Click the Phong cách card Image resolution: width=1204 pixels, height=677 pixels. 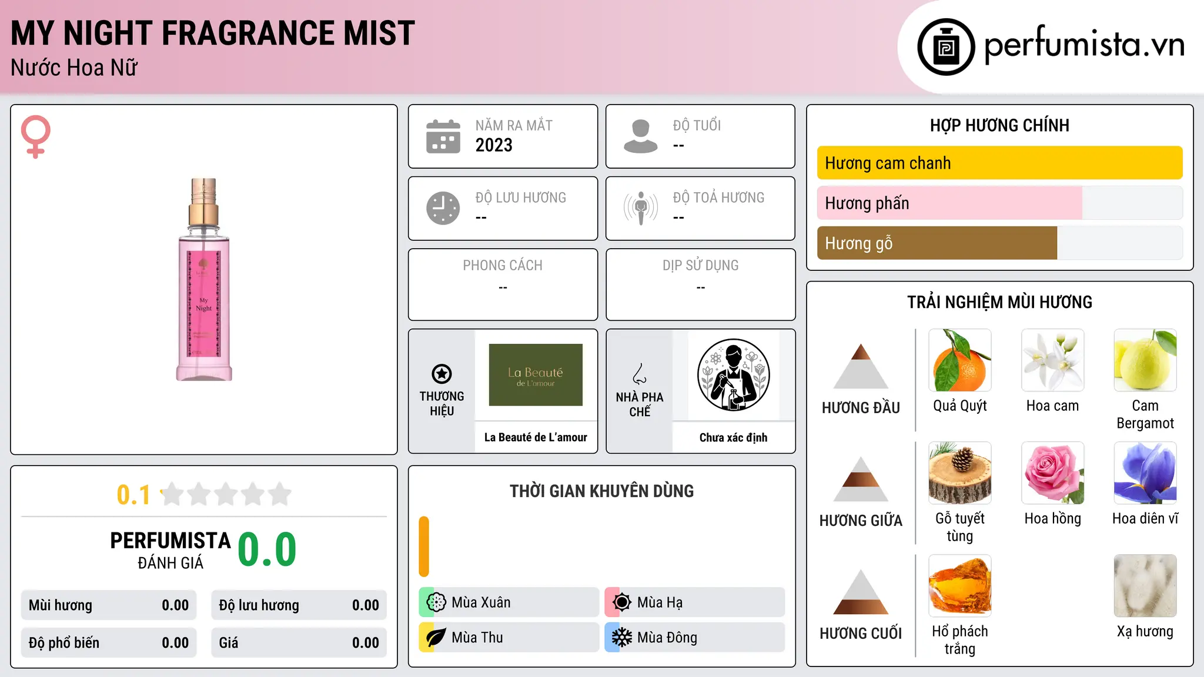(x=503, y=284)
